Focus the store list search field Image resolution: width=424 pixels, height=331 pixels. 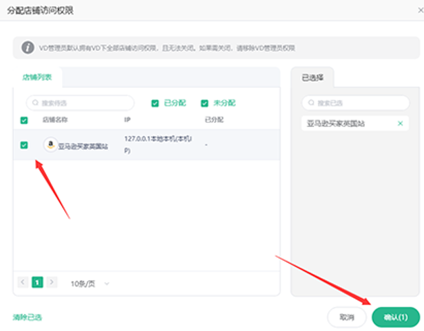click(81, 103)
